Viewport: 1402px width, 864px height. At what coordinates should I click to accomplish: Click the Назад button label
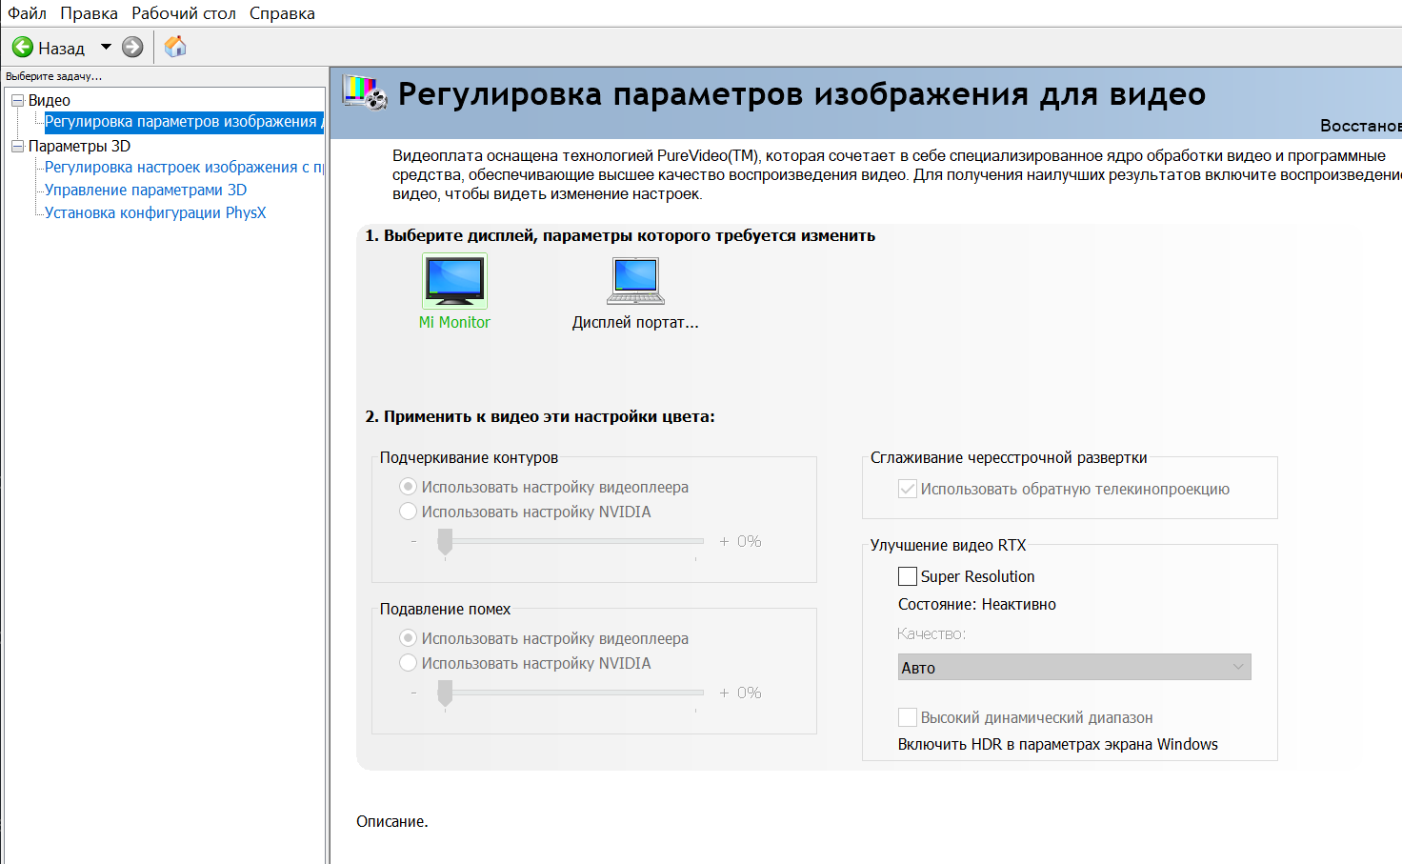(x=61, y=48)
